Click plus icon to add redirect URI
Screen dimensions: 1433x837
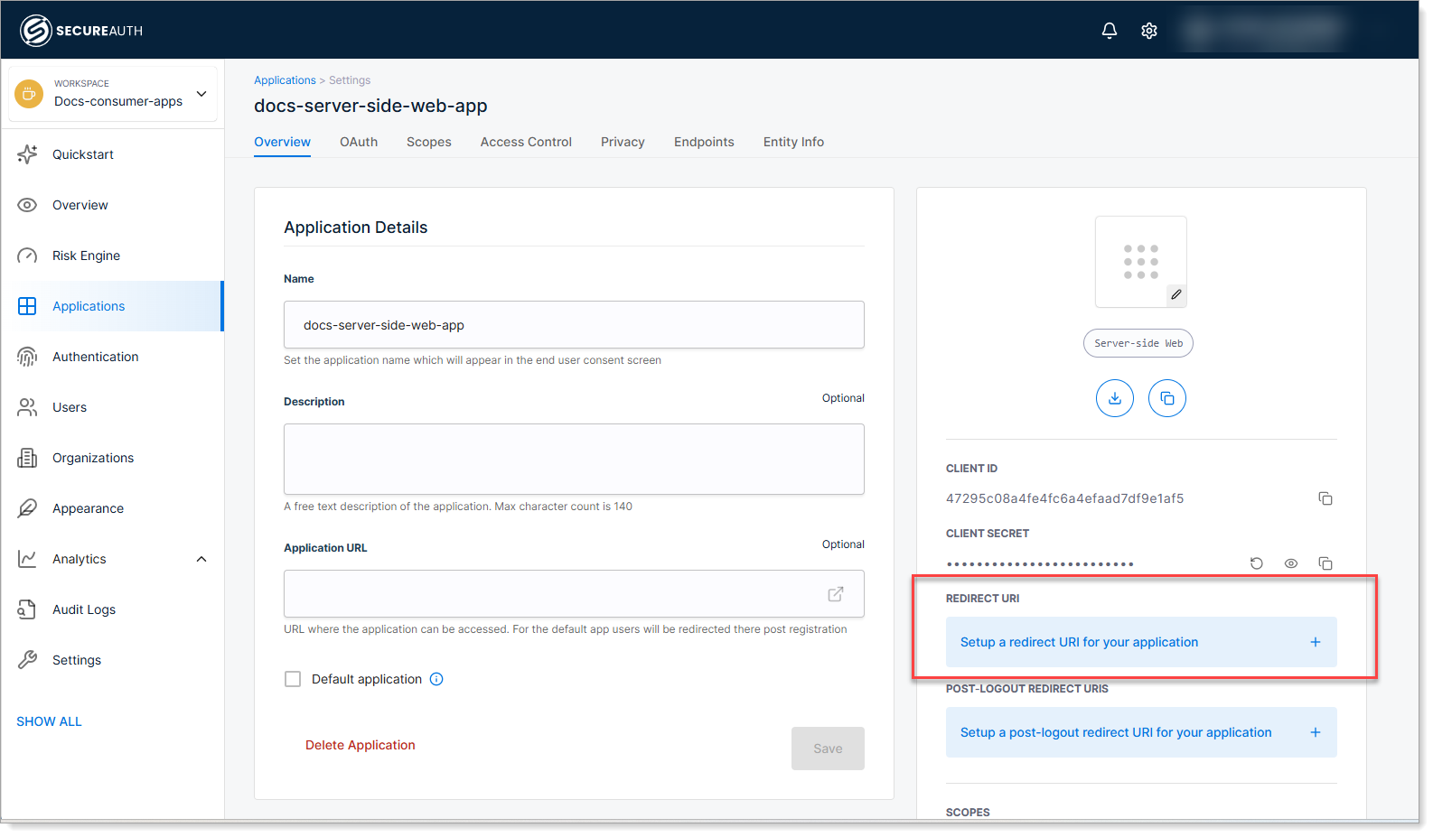tap(1316, 642)
